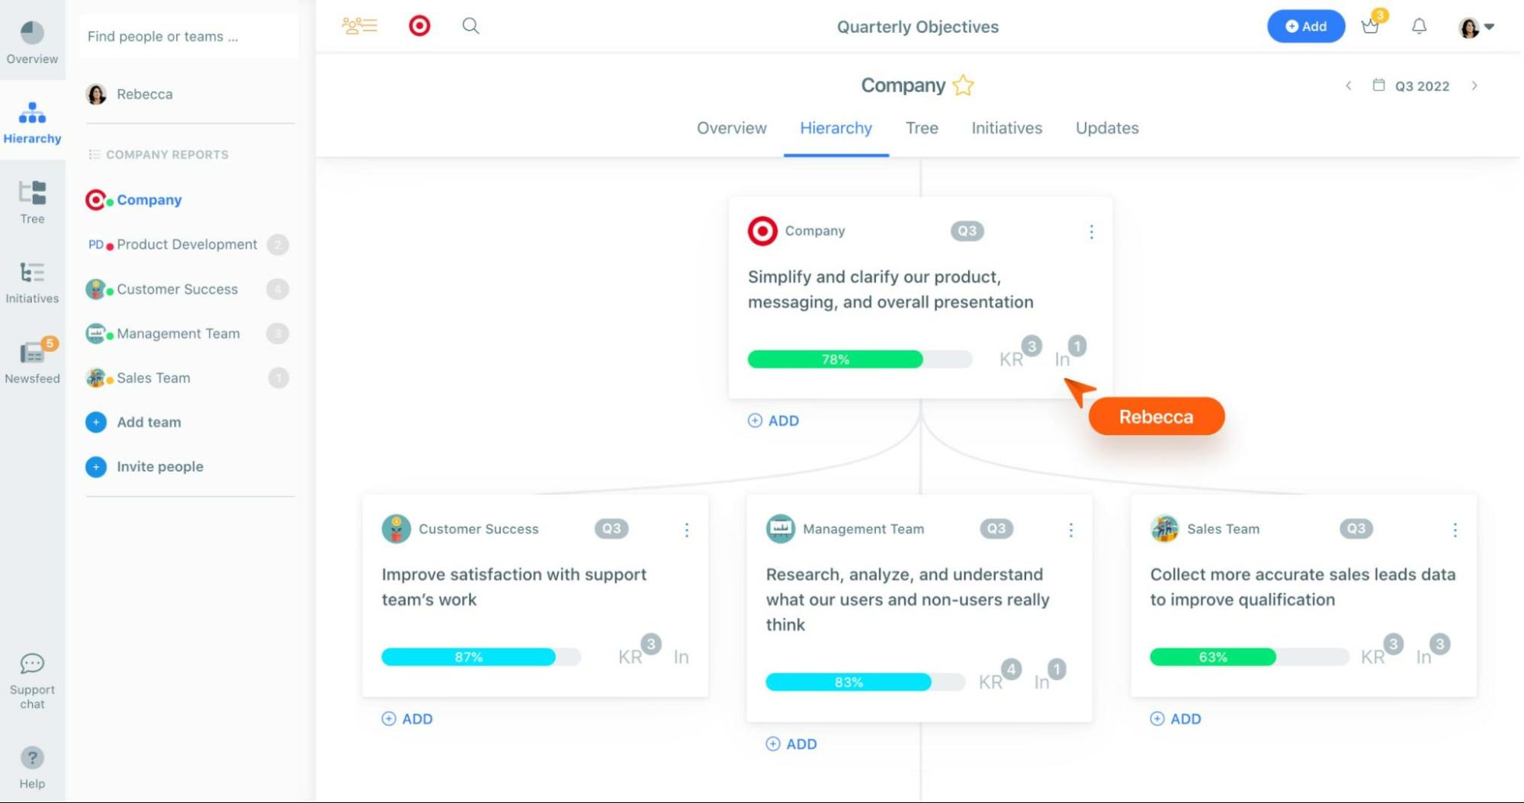Click Invite people in sidebar
This screenshot has width=1524, height=803.
(159, 466)
